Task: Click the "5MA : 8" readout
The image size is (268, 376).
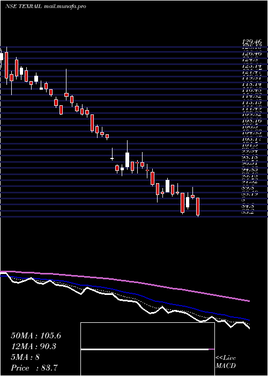Action: pyautogui.click(x=25, y=357)
